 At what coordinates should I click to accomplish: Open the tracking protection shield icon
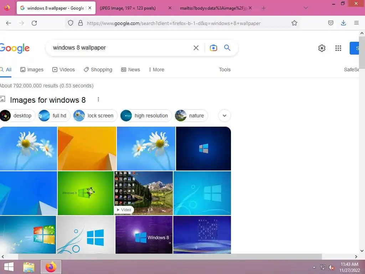click(71, 23)
